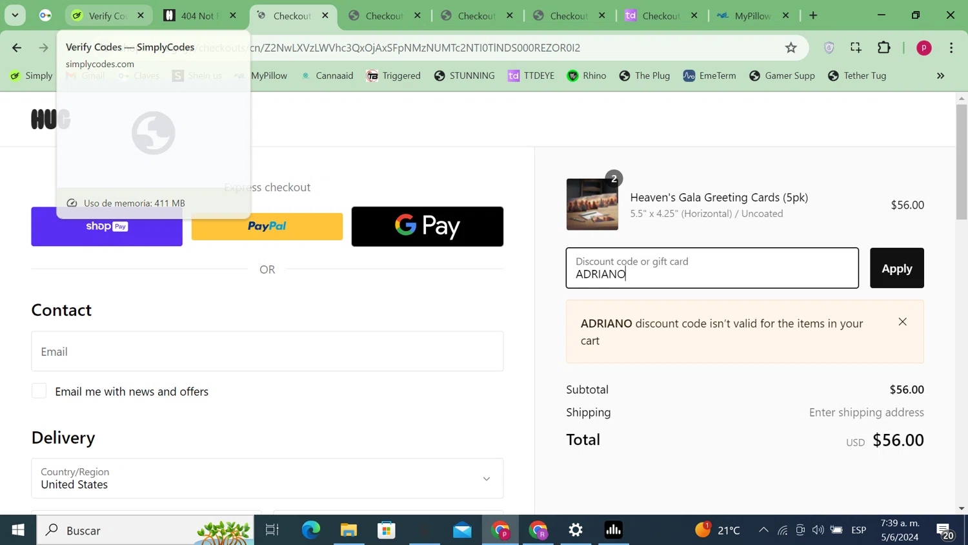Click the Buscar taskbar search box
Image resolution: width=968 pixels, height=545 pixels.
(x=146, y=530)
